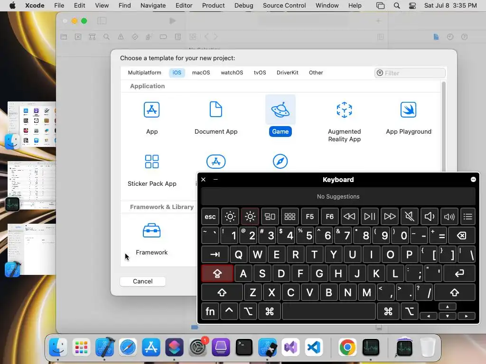Tap the F6 key
486x364 pixels.
coord(329,217)
